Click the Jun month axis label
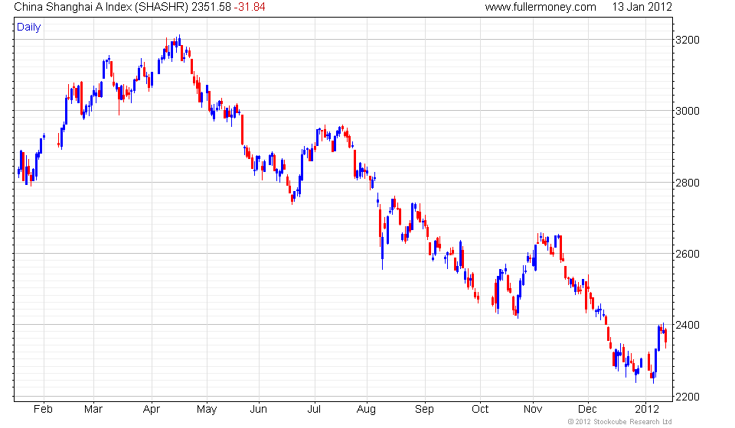 [x=258, y=409]
